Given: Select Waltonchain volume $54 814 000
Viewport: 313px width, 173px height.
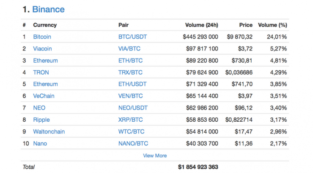Looking at the screenshot, I should (202, 131).
